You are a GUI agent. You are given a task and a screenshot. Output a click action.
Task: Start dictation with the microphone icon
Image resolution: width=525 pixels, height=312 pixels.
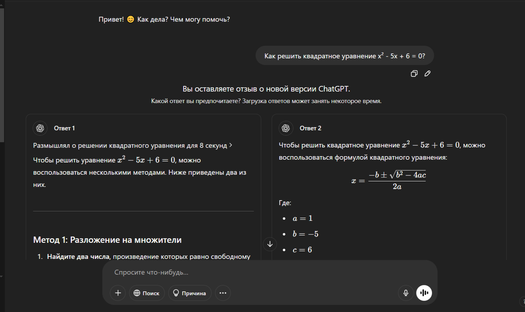[x=406, y=293]
